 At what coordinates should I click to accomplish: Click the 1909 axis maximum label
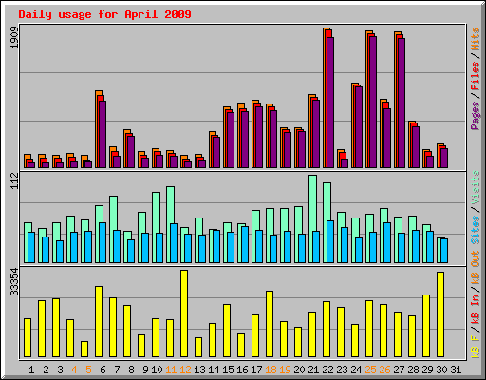click(14, 38)
